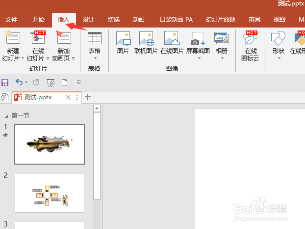Image resolution: width=305 pixels, height=229 pixels.
Task: Click the New Slide (新建幻灯片) icon
Action: coord(13,37)
